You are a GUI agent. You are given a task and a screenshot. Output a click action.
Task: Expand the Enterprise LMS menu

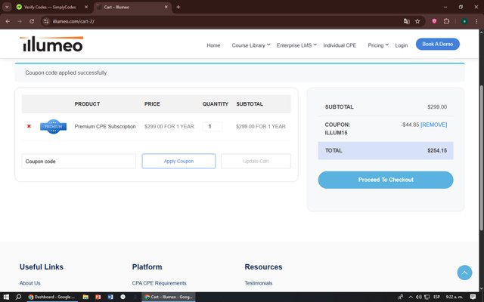pos(296,45)
